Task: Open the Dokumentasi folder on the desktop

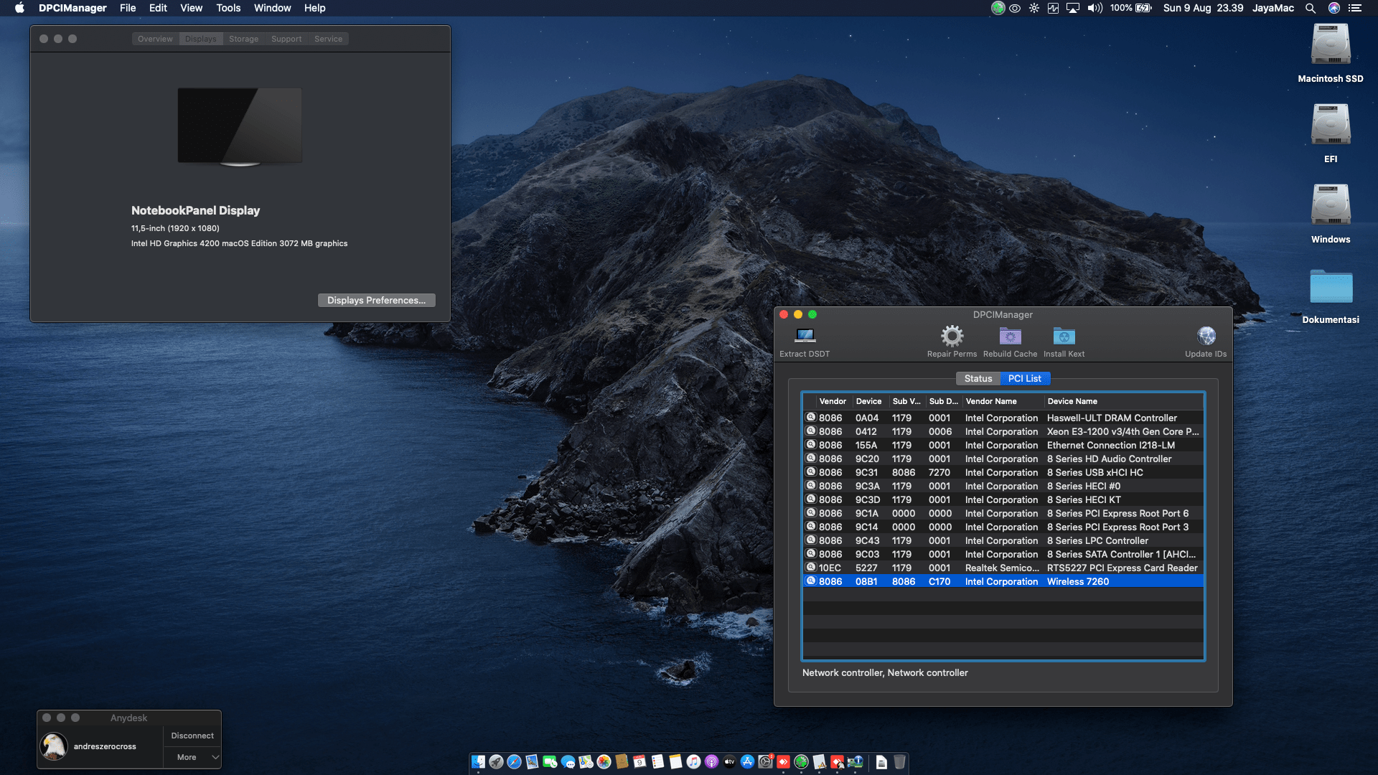Action: (x=1330, y=287)
